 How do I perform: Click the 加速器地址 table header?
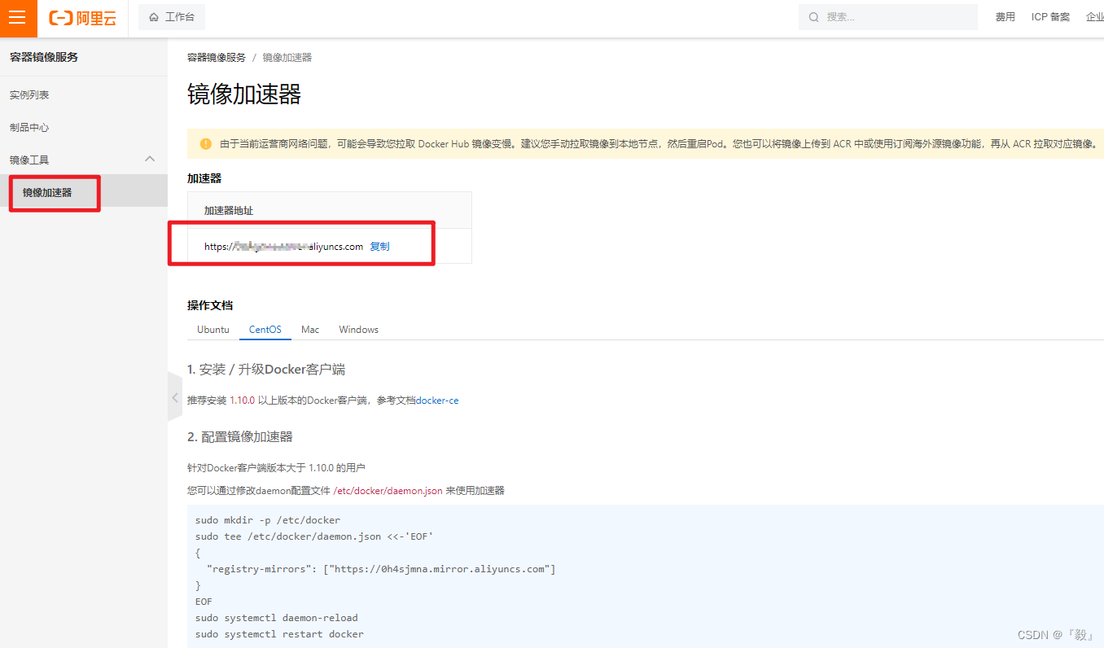click(229, 211)
